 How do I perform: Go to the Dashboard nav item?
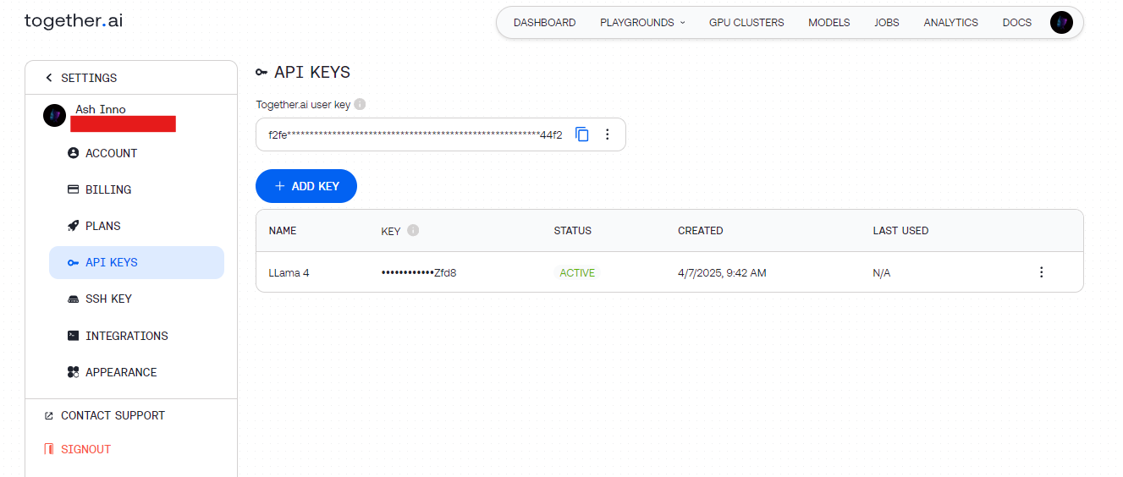544,23
